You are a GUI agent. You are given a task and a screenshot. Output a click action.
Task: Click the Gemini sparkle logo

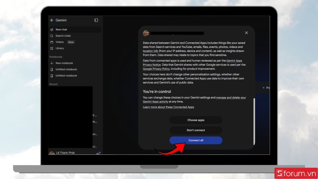(x=52, y=20)
